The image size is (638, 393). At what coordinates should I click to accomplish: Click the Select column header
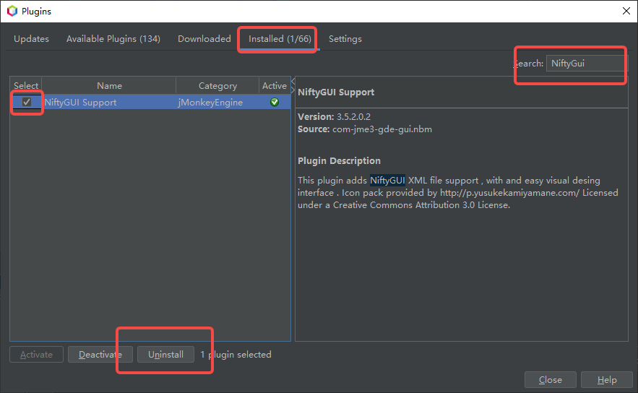pyautogui.click(x=26, y=85)
